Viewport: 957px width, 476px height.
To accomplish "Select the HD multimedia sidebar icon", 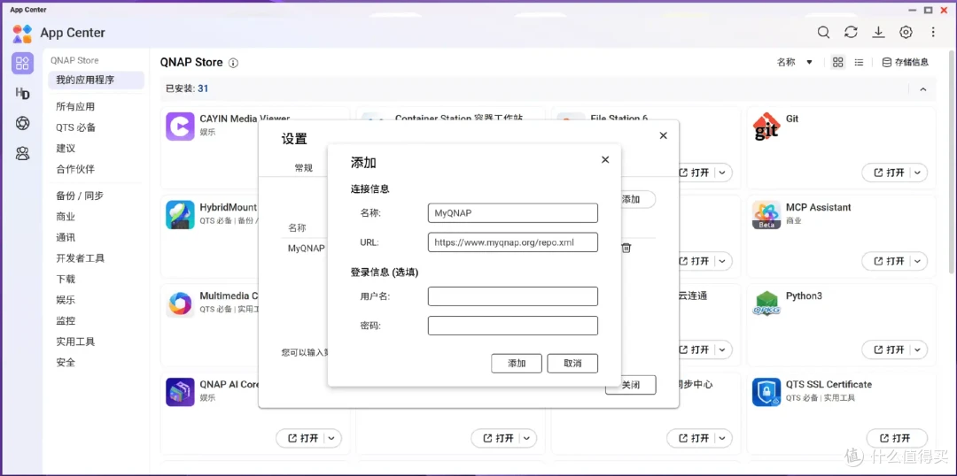I will click(x=22, y=93).
